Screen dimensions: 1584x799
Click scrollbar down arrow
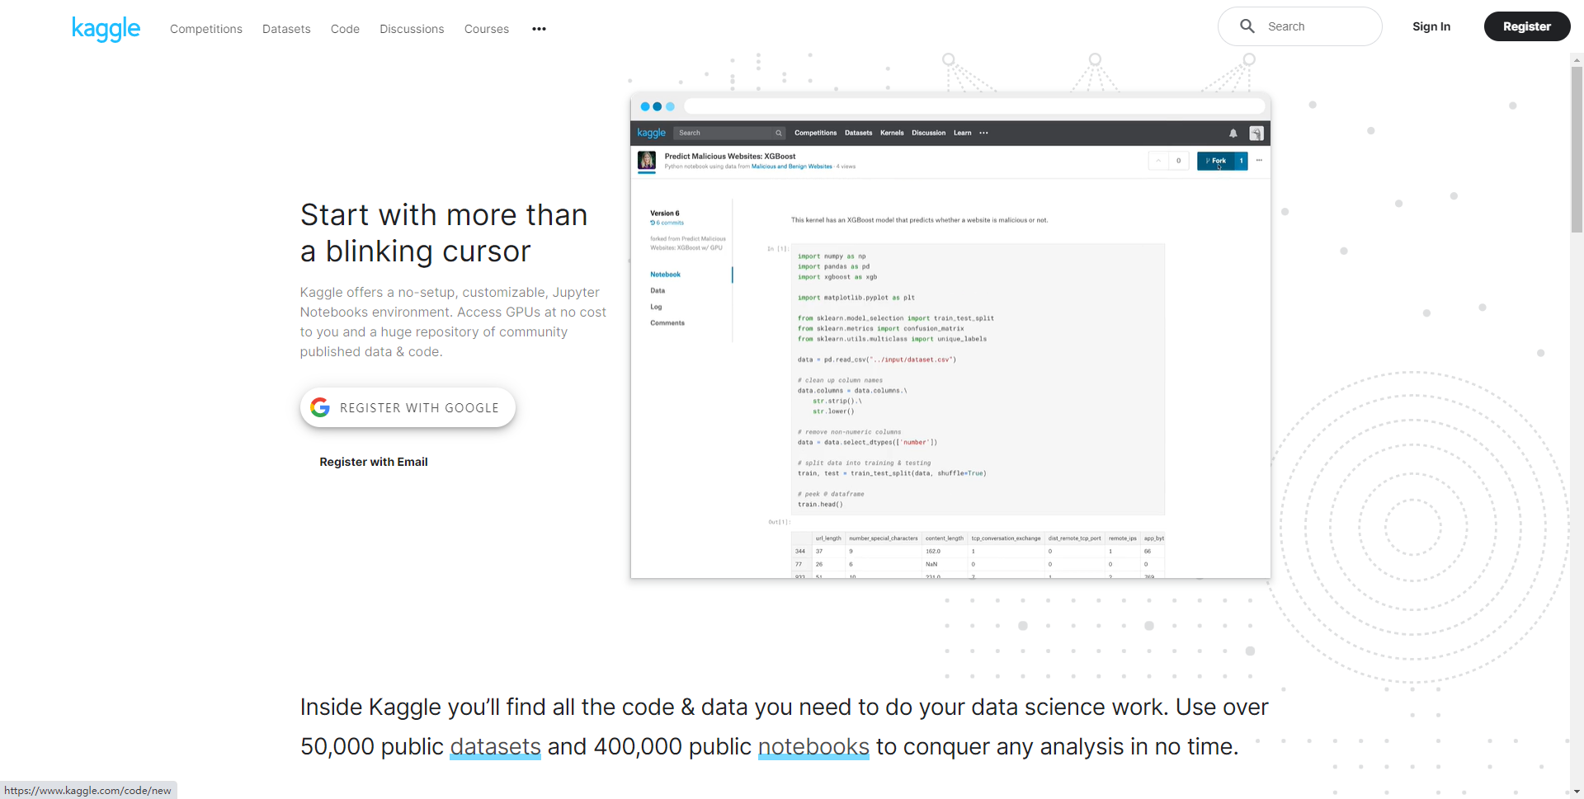(x=1577, y=792)
